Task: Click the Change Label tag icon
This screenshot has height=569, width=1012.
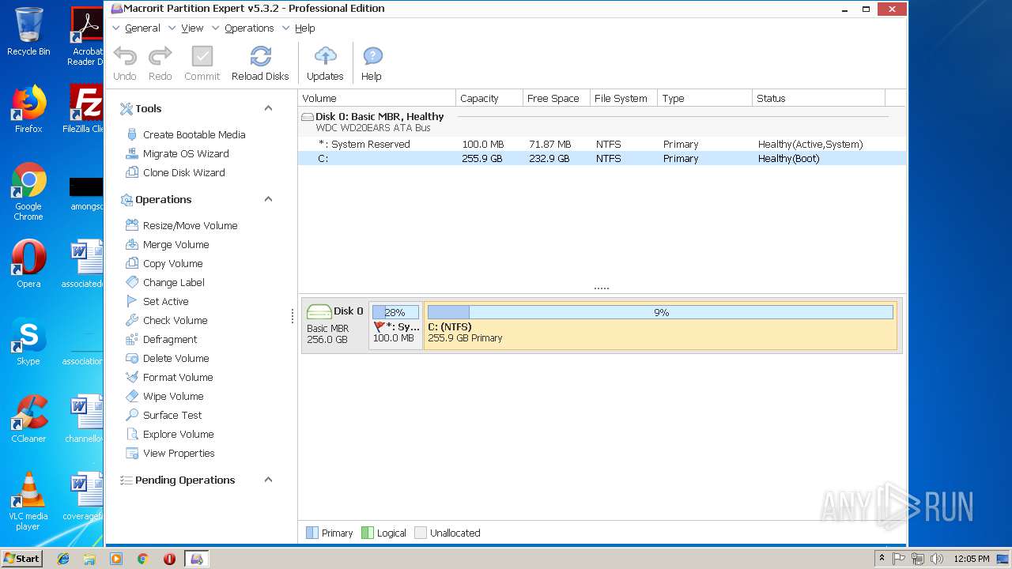Action: [x=132, y=282]
